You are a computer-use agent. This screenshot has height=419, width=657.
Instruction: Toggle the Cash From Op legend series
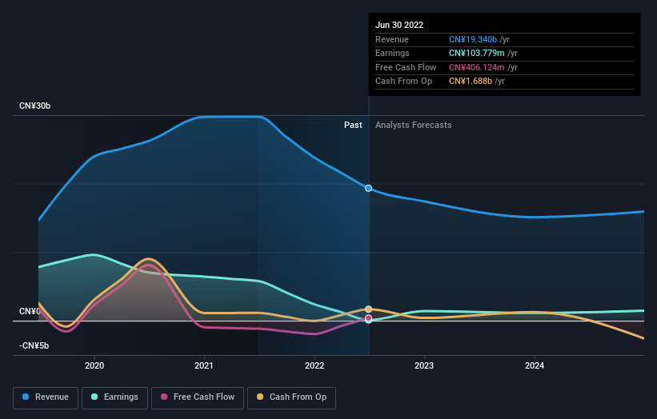point(291,397)
